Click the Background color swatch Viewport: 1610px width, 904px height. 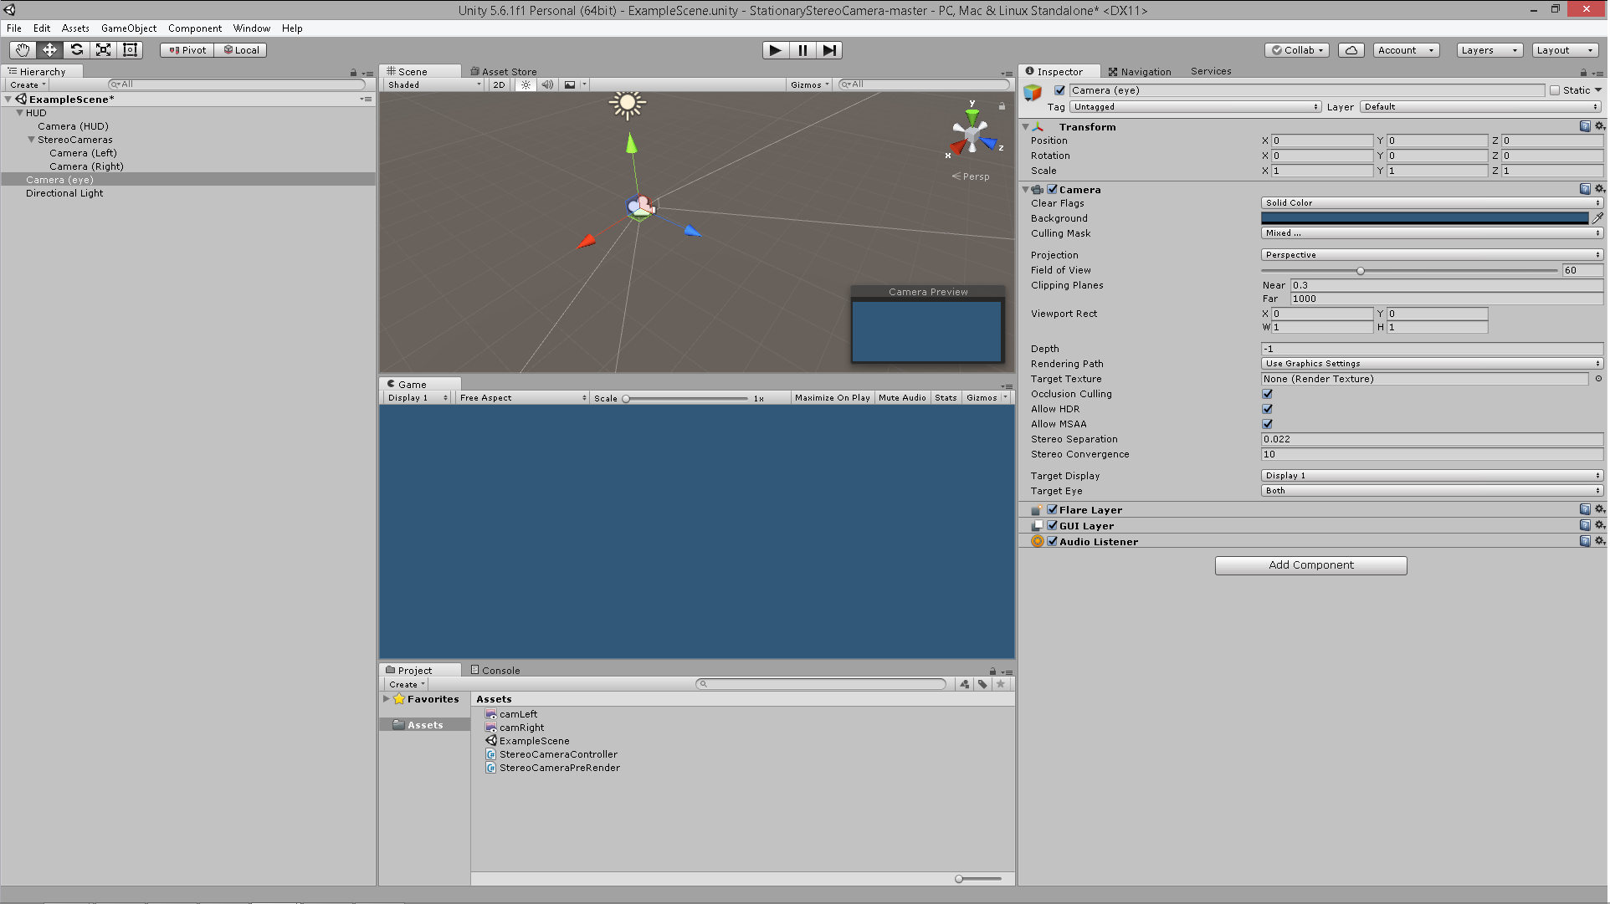[1423, 218]
